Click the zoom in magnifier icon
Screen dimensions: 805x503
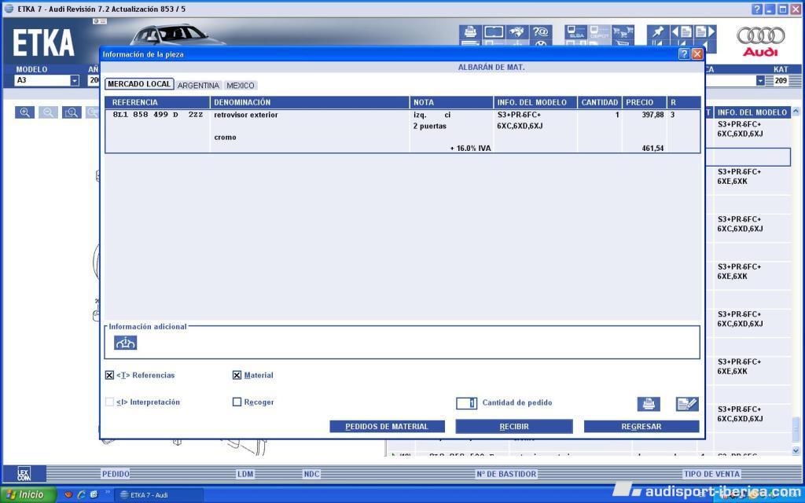point(24,112)
